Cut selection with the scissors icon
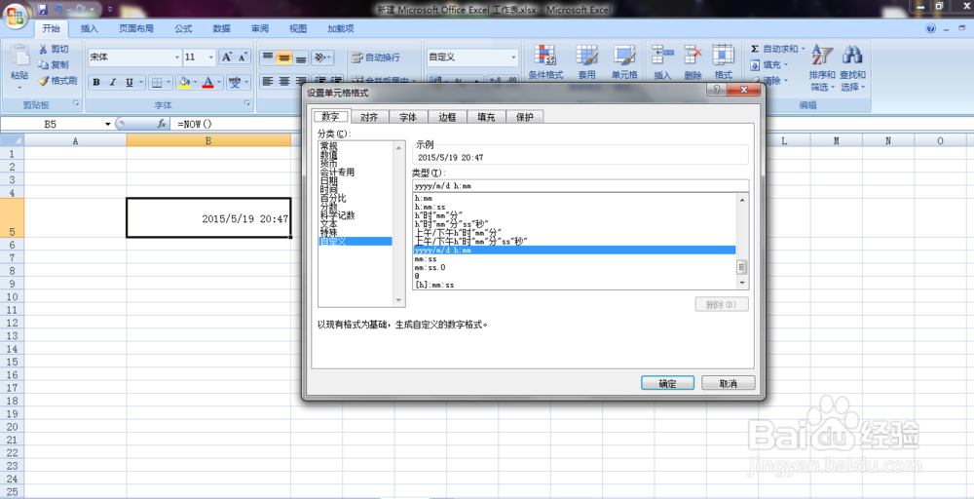Viewport: 974px width, 499px height. click(x=44, y=49)
